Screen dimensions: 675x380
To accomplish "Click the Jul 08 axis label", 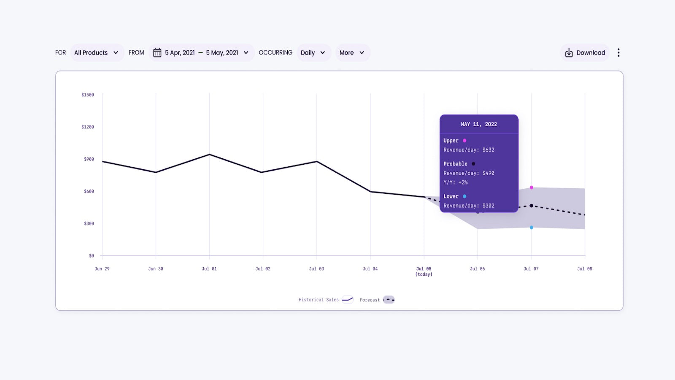I will point(585,269).
